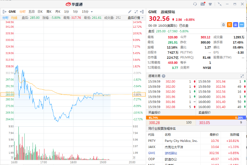
Task: Expand chart to fullscreen
Action: coord(136,12)
